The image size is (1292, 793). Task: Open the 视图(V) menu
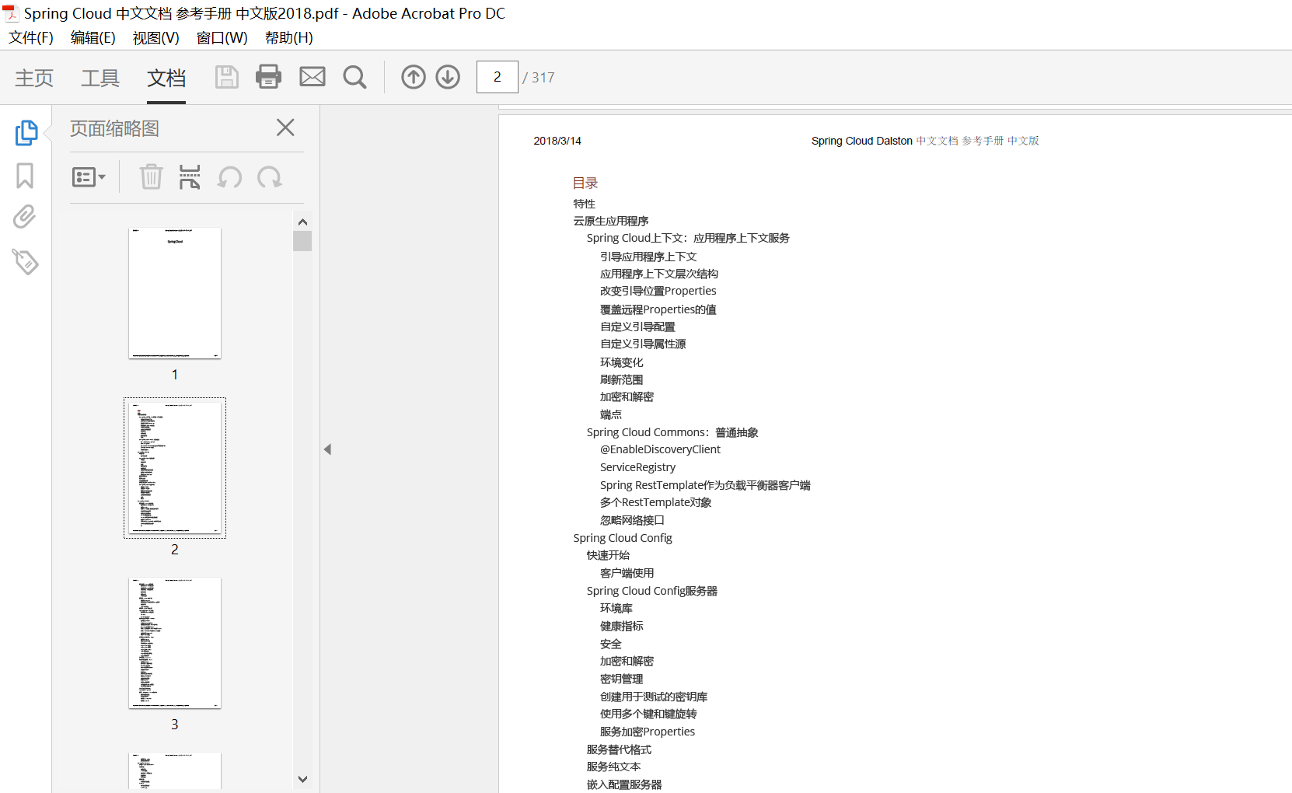point(156,37)
